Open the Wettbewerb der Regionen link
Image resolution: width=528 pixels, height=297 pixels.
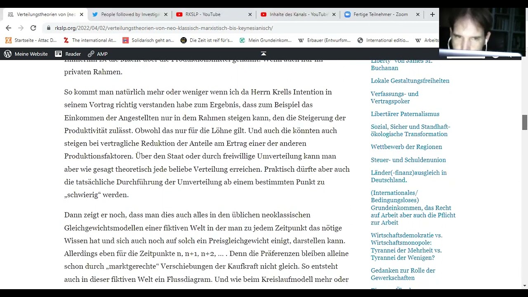pos(406,147)
